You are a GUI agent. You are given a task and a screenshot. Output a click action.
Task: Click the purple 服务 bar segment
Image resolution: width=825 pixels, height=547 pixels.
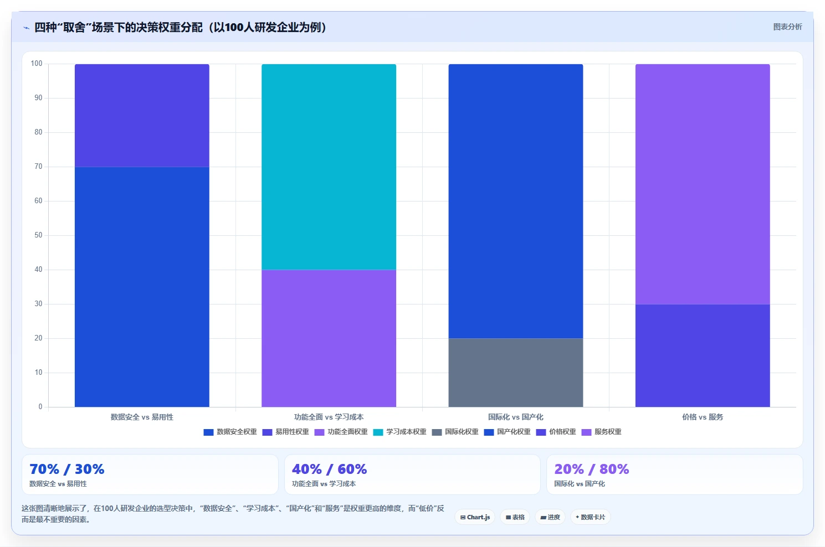(x=703, y=184)
